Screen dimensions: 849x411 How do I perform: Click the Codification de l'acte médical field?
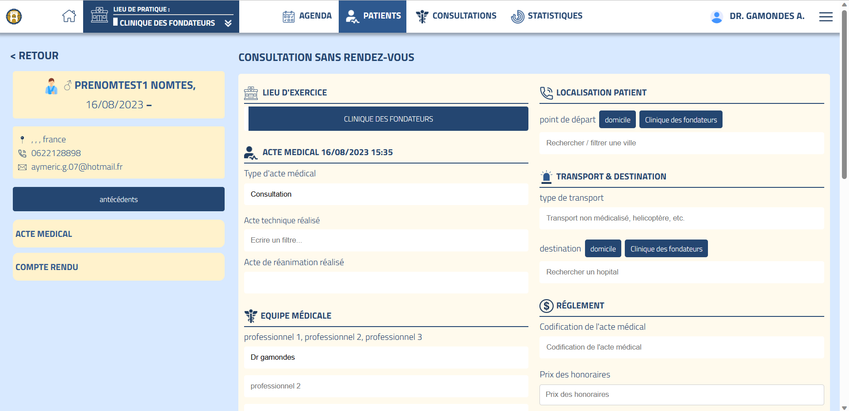(x=681, y=347)
